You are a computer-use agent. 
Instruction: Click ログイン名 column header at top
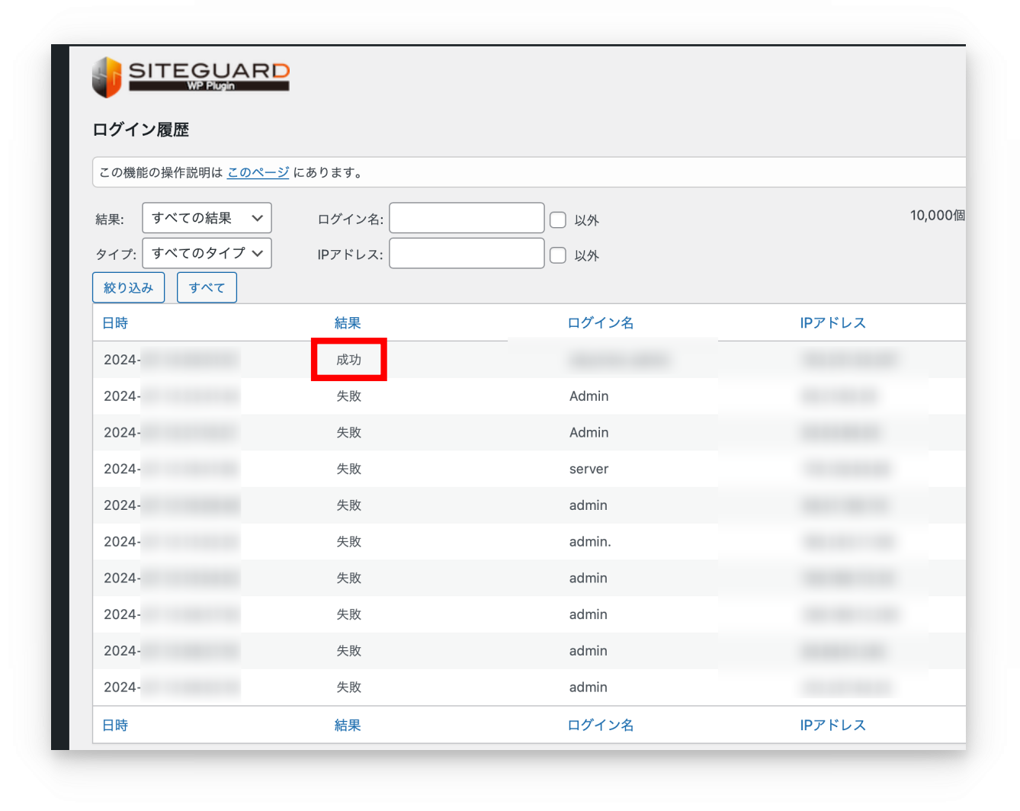(601, 323)
